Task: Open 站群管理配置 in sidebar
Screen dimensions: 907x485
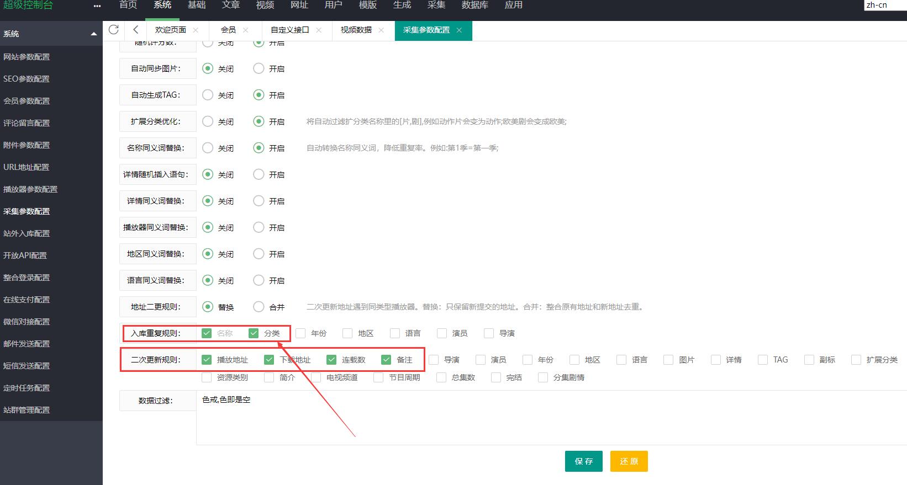Action: click(27, 410)
